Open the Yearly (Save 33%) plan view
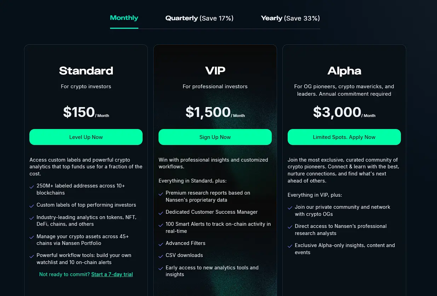The height and width of the screenshot is (296, 437). 290,18
